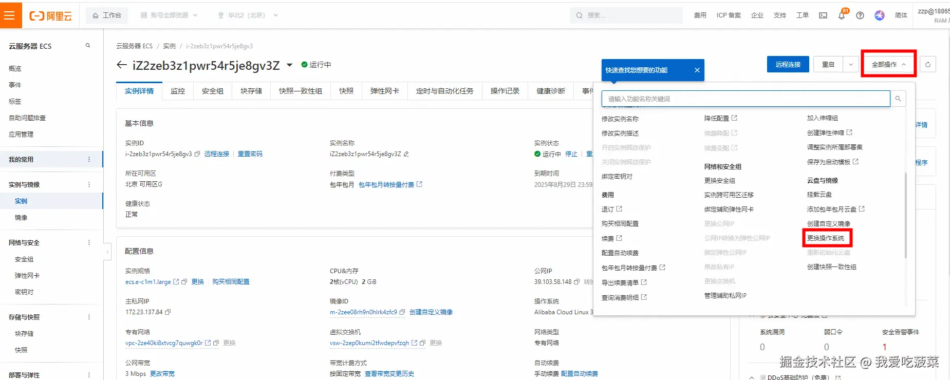Click the Restart button
Image resolution: width=950 pixels, height=380 pixels.
coord(828,65)
